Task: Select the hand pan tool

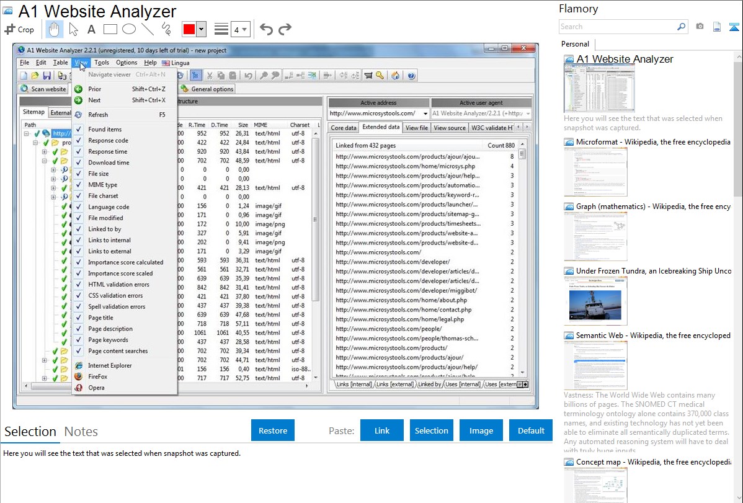Action: (54, 29)
